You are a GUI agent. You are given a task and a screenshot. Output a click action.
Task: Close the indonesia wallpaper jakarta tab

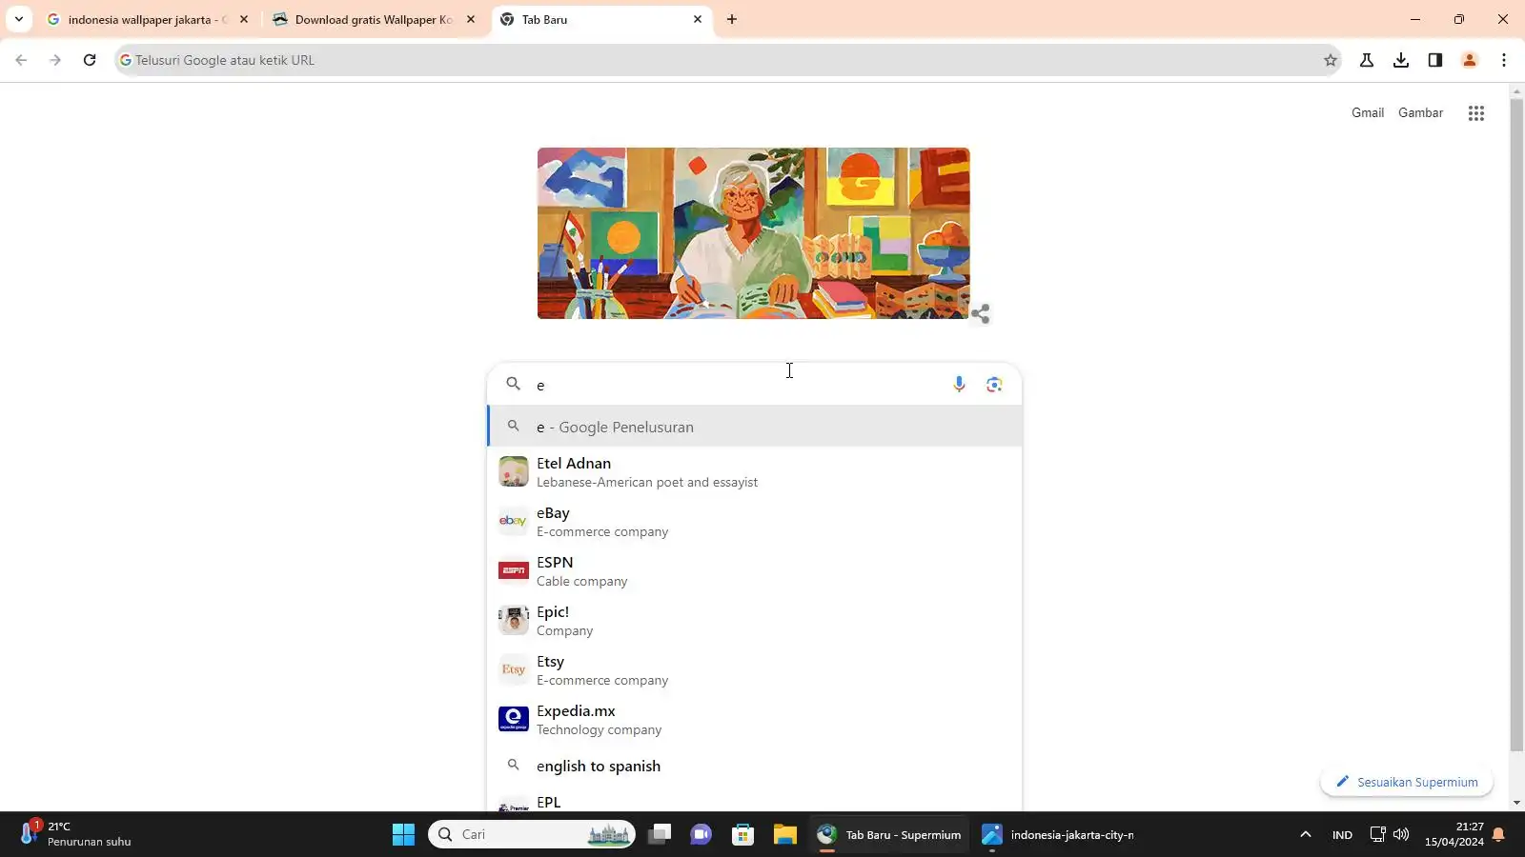(x=244, y=19)
